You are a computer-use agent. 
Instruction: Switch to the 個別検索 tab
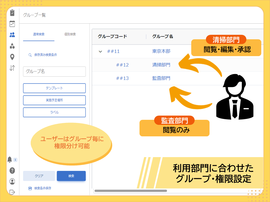(70, 35)
